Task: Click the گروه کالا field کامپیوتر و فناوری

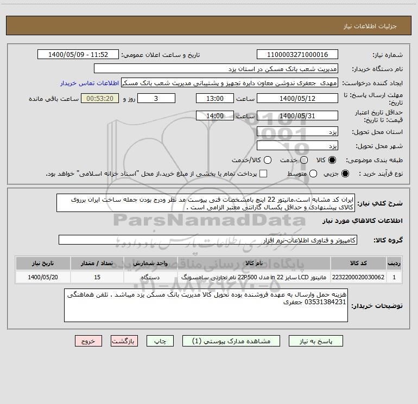Action: coord(208,240)
